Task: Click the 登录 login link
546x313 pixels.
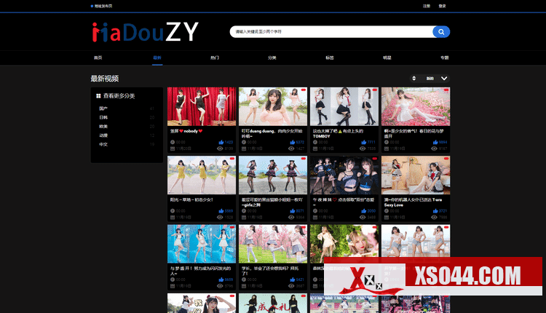Action: coord(443,5)
